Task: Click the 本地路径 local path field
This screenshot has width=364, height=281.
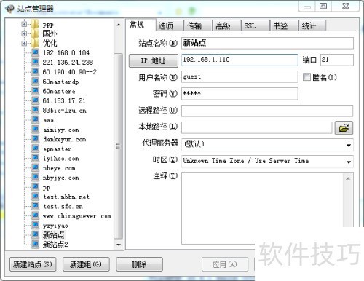Action: (x=256, y=127)
